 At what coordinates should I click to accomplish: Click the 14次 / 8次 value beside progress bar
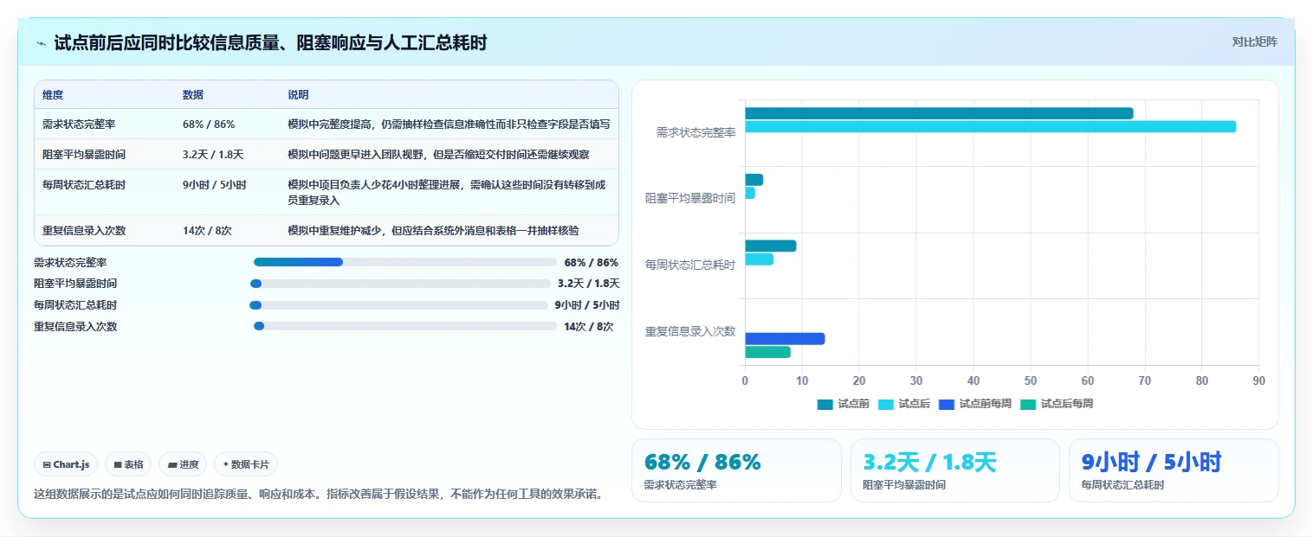(588, 326)
